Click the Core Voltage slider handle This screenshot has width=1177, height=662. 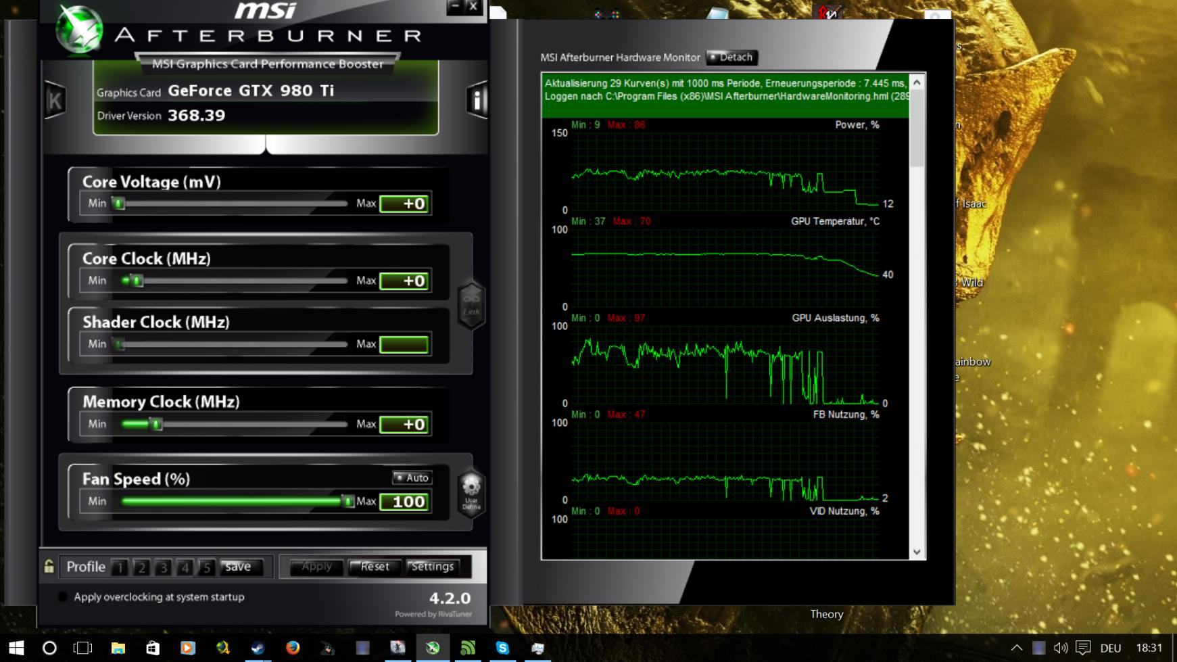118,204
